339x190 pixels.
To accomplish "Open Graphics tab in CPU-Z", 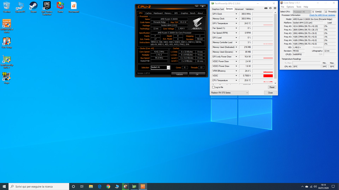I will point(184,13).
